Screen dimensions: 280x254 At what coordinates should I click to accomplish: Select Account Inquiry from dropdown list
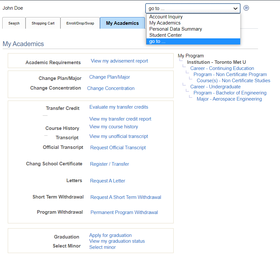point(166,17)
